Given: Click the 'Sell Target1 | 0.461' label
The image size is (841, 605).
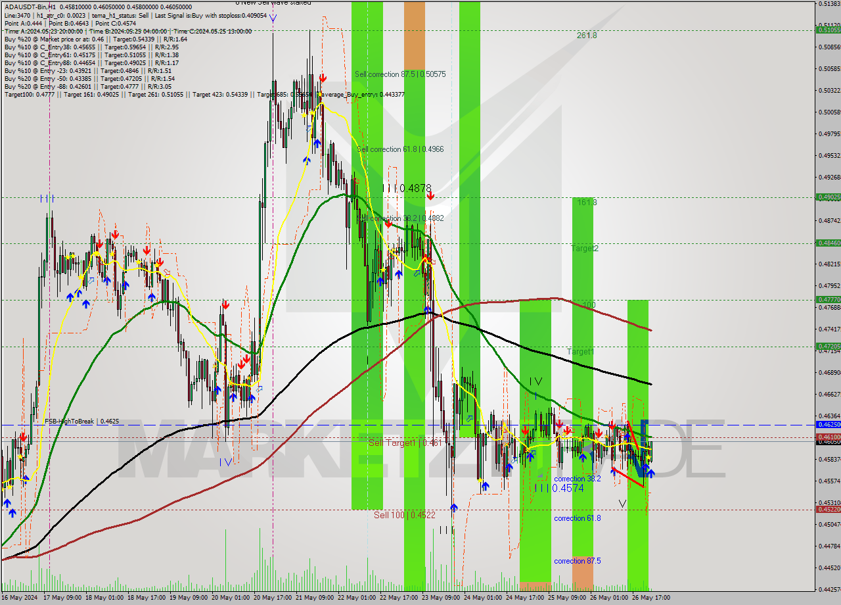Looking at the screenshot, I should (x=405, y=443).
